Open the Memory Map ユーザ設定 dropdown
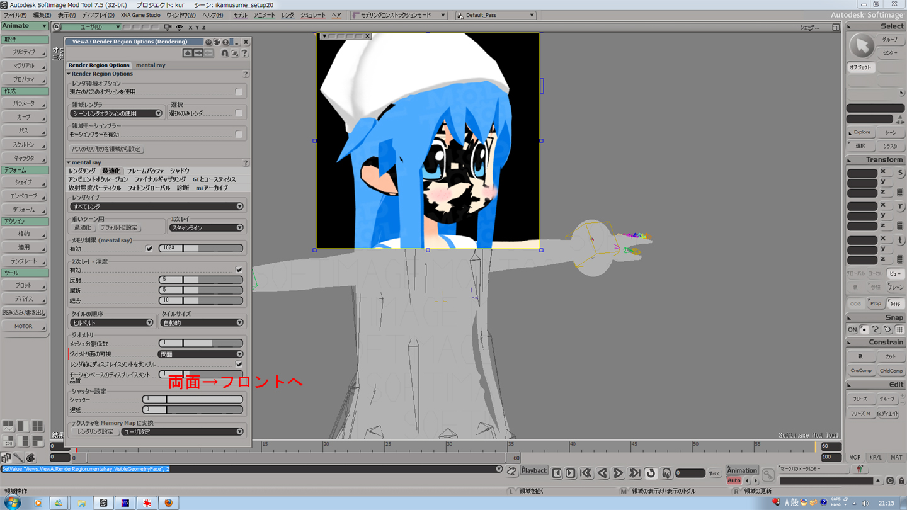This screenshot has width=907, height=510. pyautogui.click(x=182, y=432)
